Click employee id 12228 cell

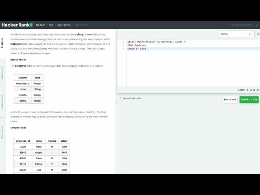[23, 147]
